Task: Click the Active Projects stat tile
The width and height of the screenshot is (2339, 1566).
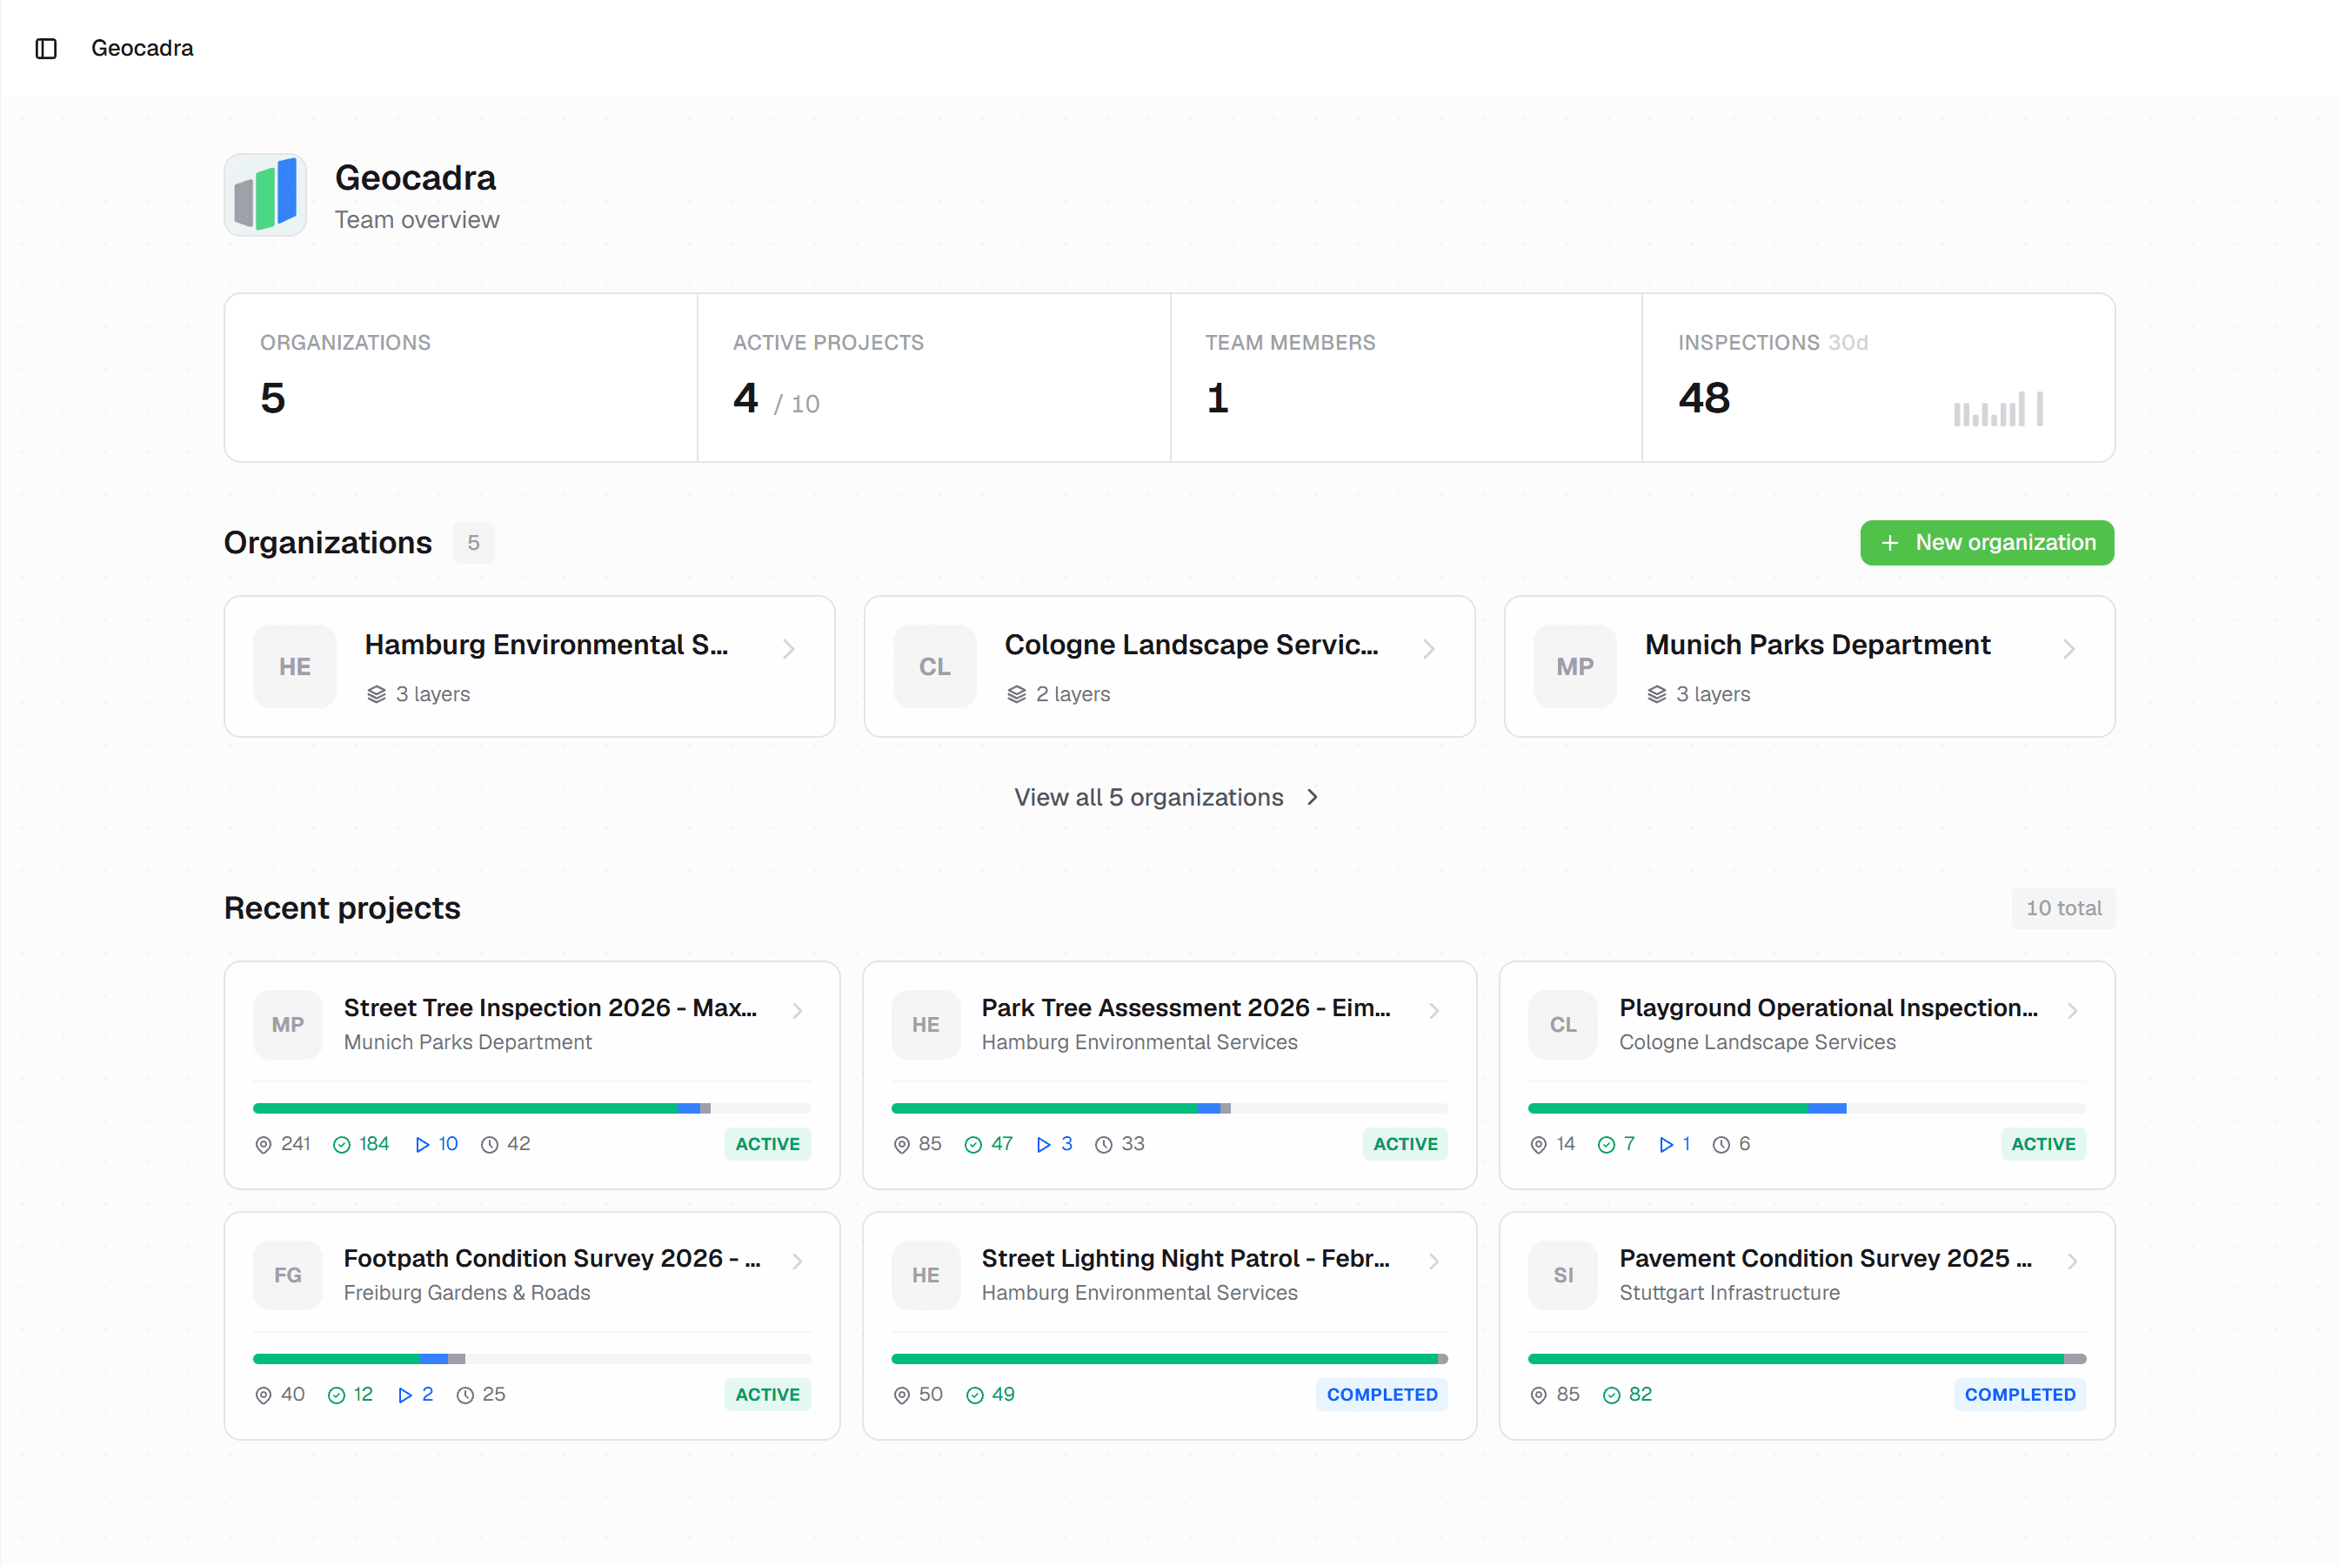Action: coord(933,378)
